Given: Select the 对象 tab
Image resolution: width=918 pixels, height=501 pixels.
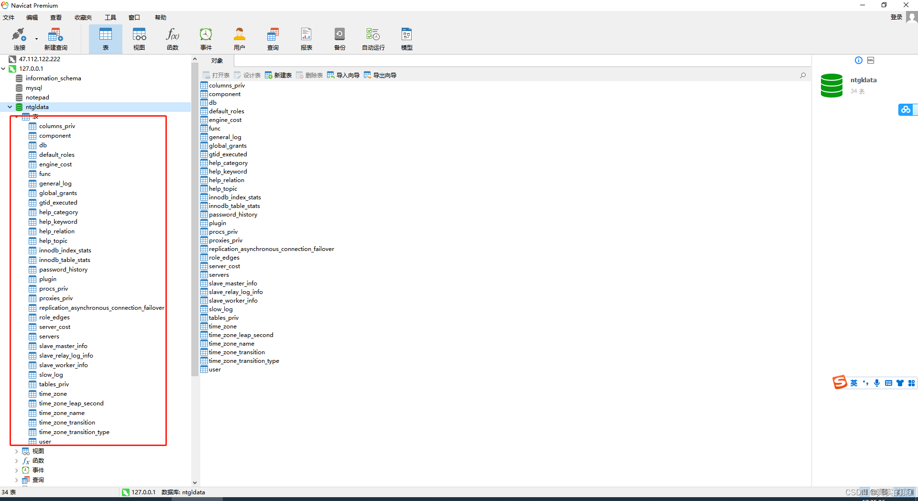Looking at the screenshot, I should click(x=217, y=61).
